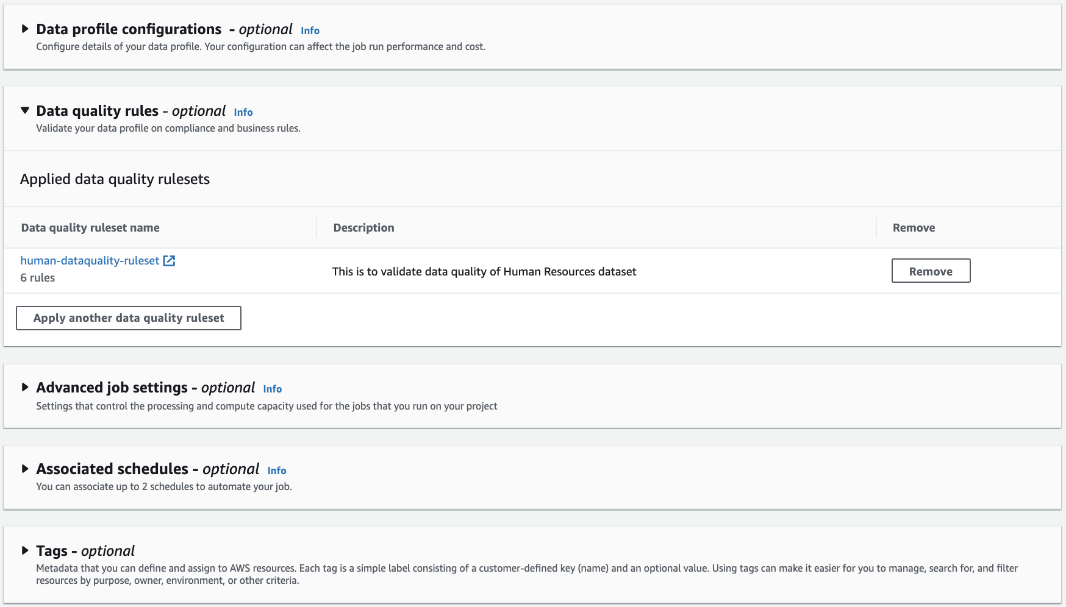Open the human-dataquality-ruleset link
This screenshot has width=1066, height=607.
(90, 261)
